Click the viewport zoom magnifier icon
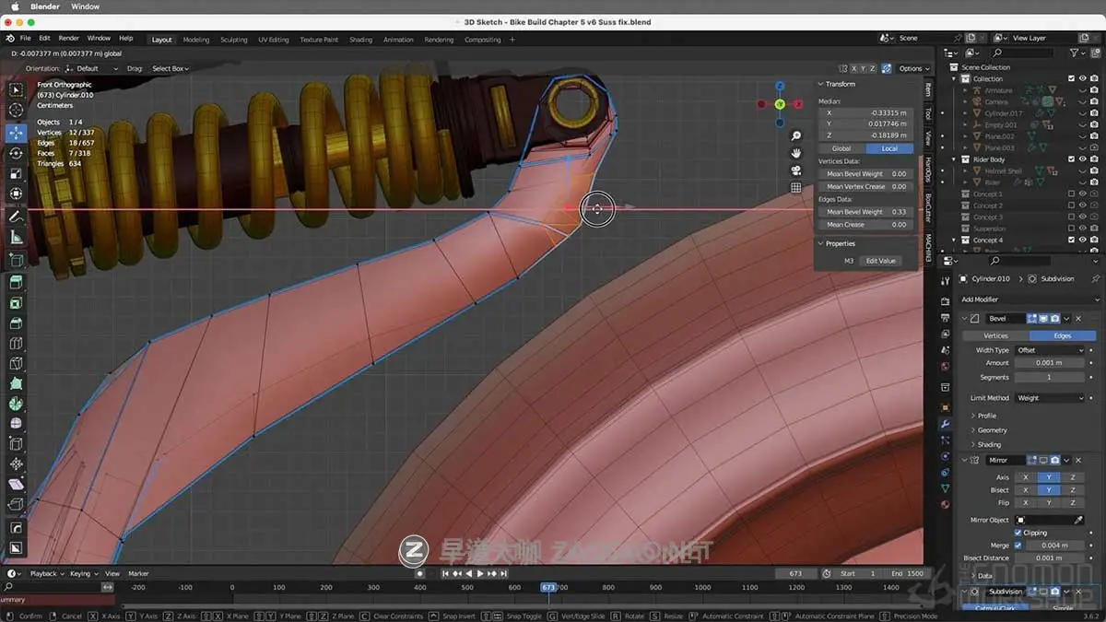1106x622 pixels. 796,136
